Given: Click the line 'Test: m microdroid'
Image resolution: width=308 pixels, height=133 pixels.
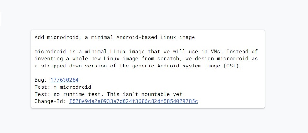Looking at the screenshot, I should 63,87.
